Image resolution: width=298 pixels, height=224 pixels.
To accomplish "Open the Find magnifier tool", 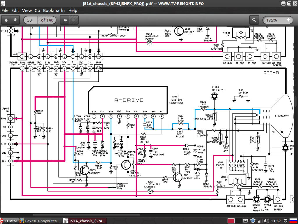I will click(x=254, y=20).
